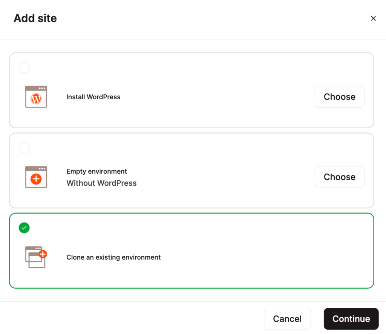Deselect the Clone an existing environment option

click(x=24, y=228)
